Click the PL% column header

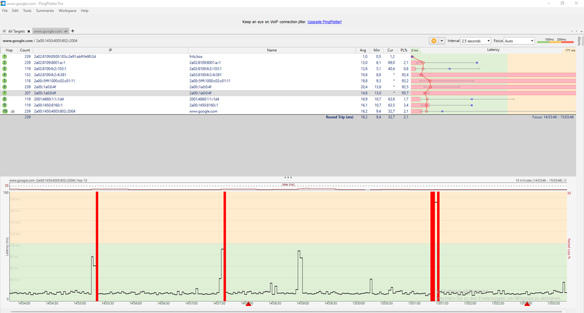point(404,50)
